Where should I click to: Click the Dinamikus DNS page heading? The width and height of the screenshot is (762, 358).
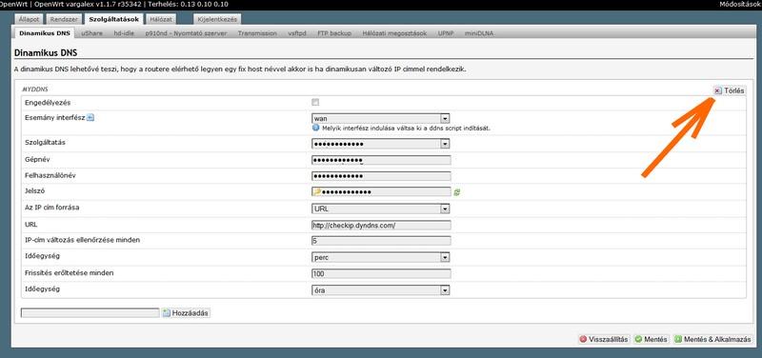tap(46, 52)
